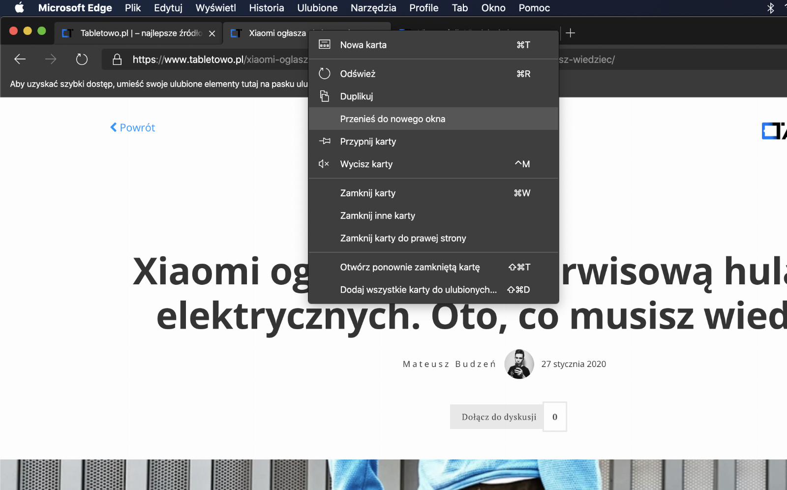The height and width of the screenshot is (490, 787).
Task: Click the comment count 0 box
Action: [555, 417]
